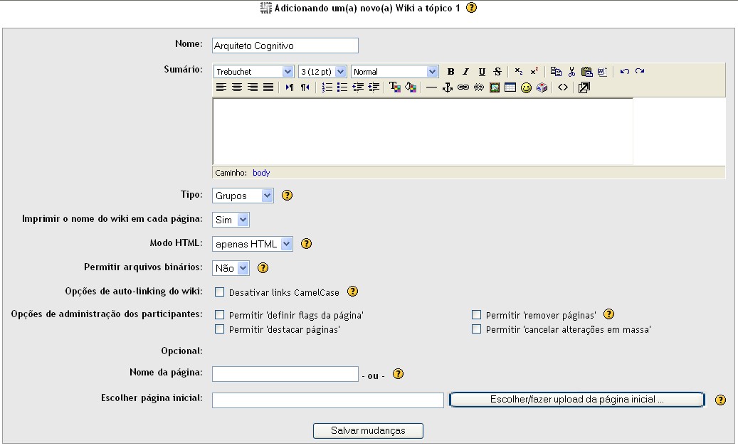Open the Trebuchet font family dropdown

pyautogui.click(x=254, y=72)
